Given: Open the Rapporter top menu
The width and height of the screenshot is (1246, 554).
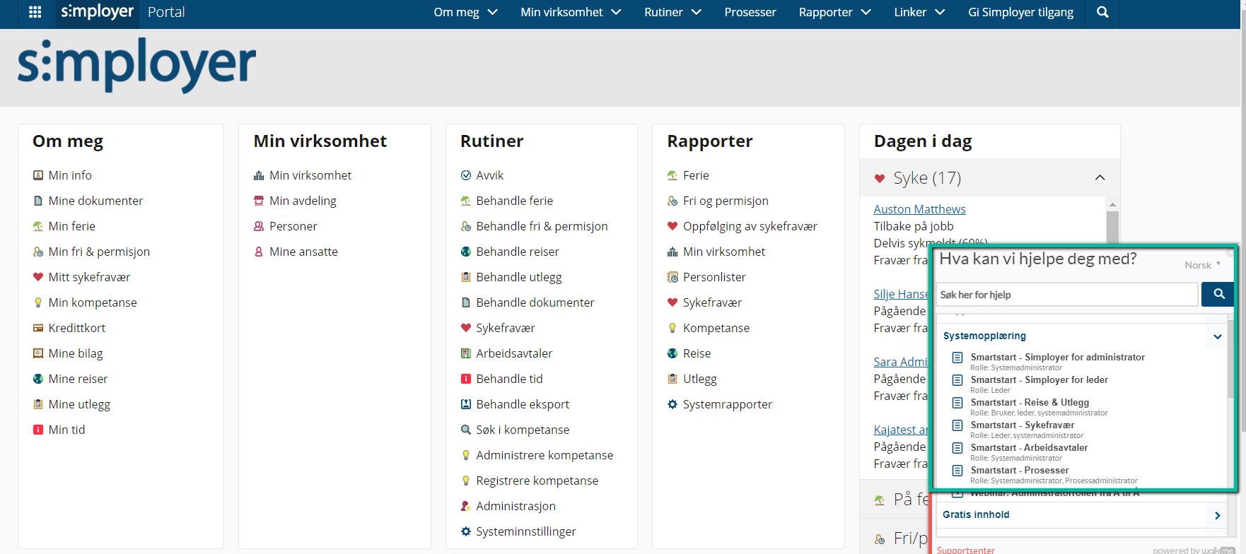Looking at the screenshot, I should click(834, 12).
